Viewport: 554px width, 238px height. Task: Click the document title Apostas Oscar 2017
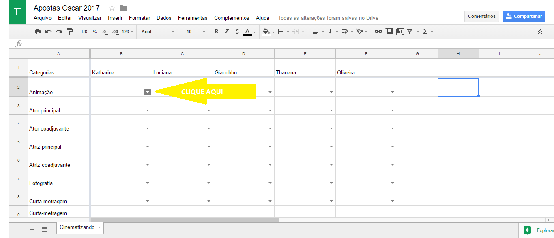67,8
